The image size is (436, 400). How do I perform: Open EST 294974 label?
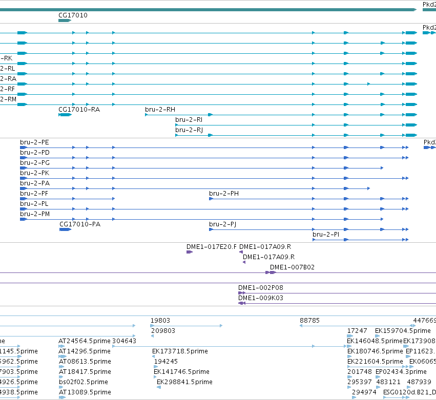click(x=364, y=392)
